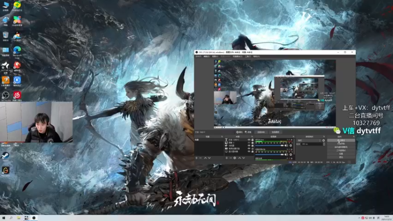Open the Windows Start menu
The height and width of the screenshot is (221, 393).
tap(3, 218)
